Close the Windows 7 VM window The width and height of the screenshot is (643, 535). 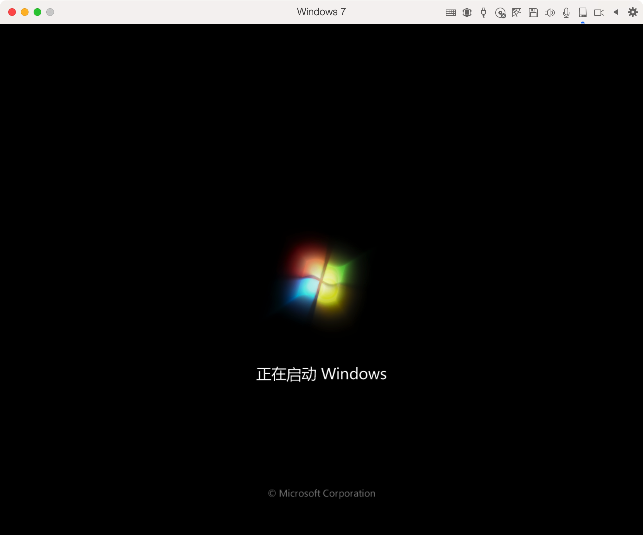point(12,12)
